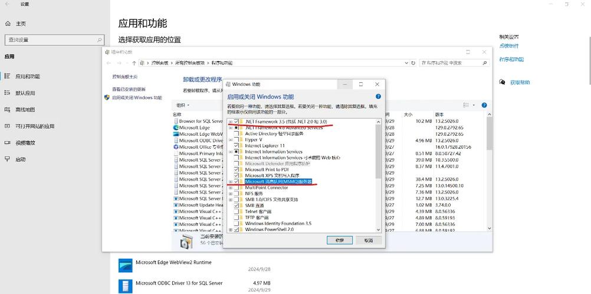Click the Windows 功能 dialog's confirm button, left of 取消
Viewport: 591px width, 294px height.
(x=340, y=240)
